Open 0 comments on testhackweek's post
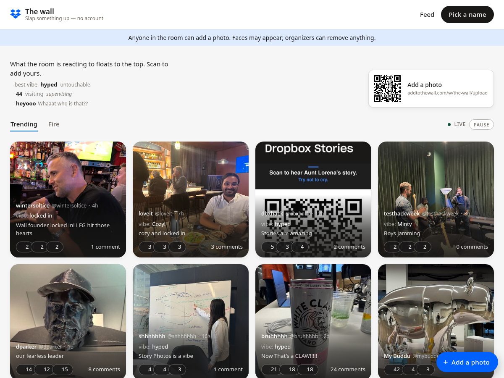The image size is (504, 378). [x=472, y=247]
